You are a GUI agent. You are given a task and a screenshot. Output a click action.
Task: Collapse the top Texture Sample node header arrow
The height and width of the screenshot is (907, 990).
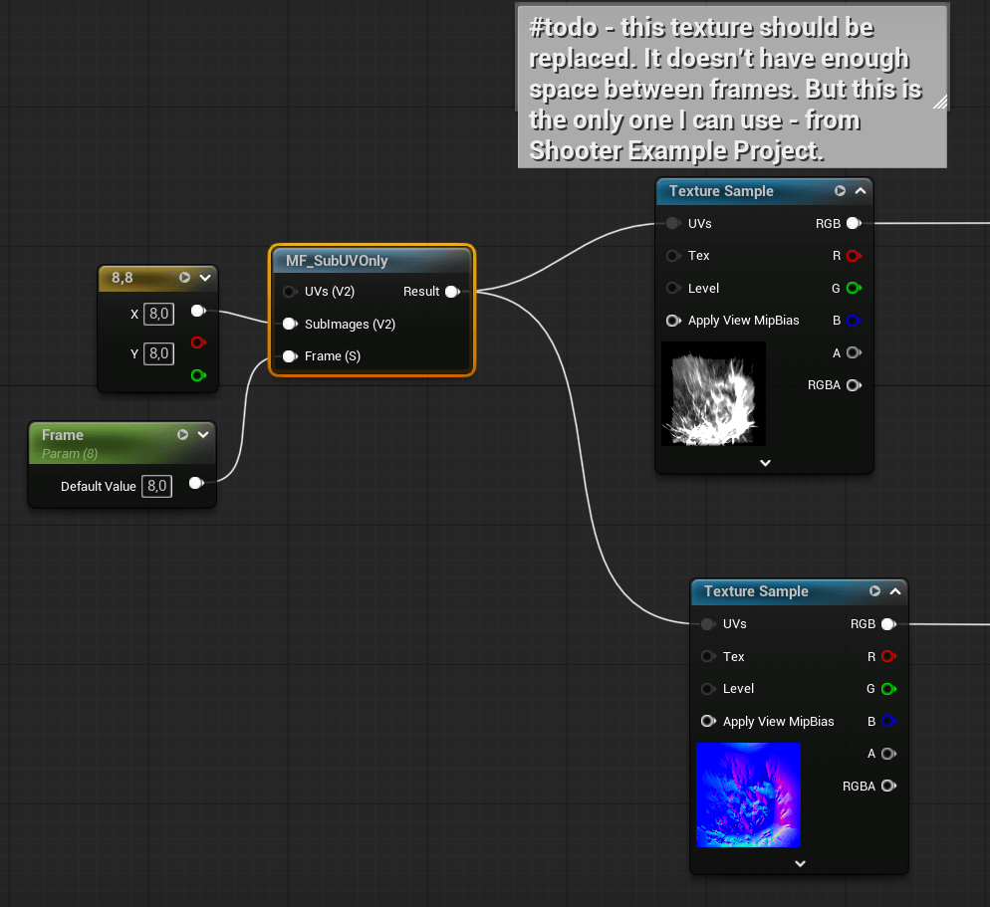pyautogui.click(x=861, y=191)
